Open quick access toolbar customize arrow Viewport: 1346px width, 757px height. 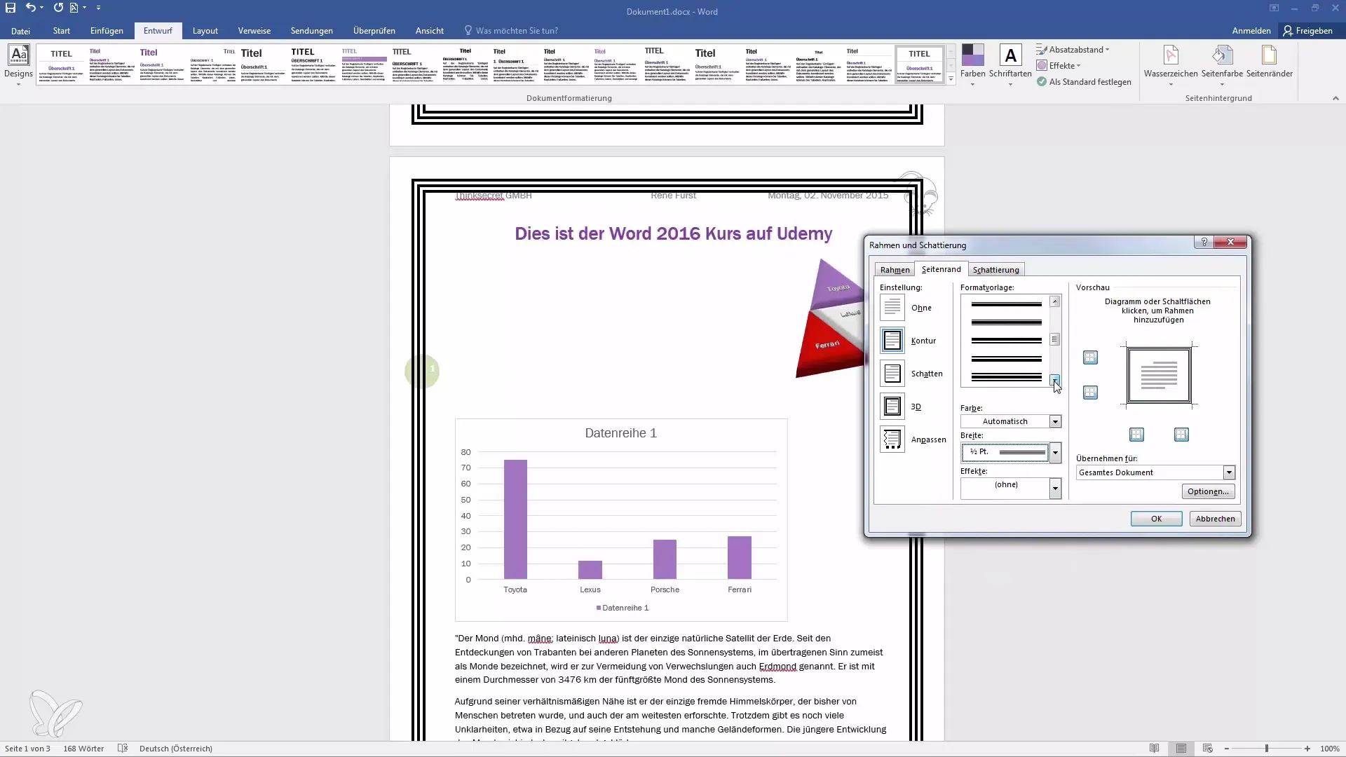coord(98,8)
